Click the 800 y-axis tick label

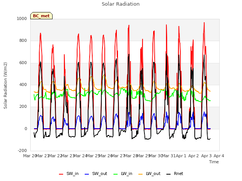coord(23,41)
